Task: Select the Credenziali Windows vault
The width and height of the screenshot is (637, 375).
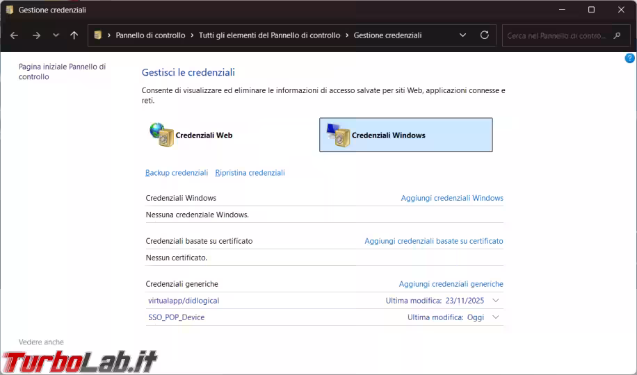Action: tap(406, 135)
